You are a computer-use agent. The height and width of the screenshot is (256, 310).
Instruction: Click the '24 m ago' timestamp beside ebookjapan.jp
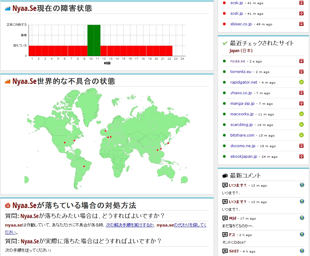point(270,157)
